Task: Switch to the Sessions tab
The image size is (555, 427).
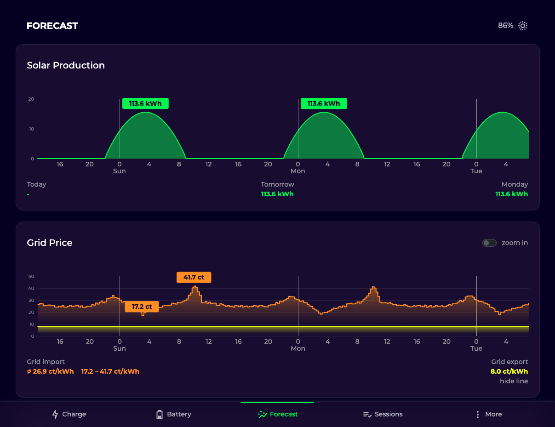Action: tap(383, 415)
